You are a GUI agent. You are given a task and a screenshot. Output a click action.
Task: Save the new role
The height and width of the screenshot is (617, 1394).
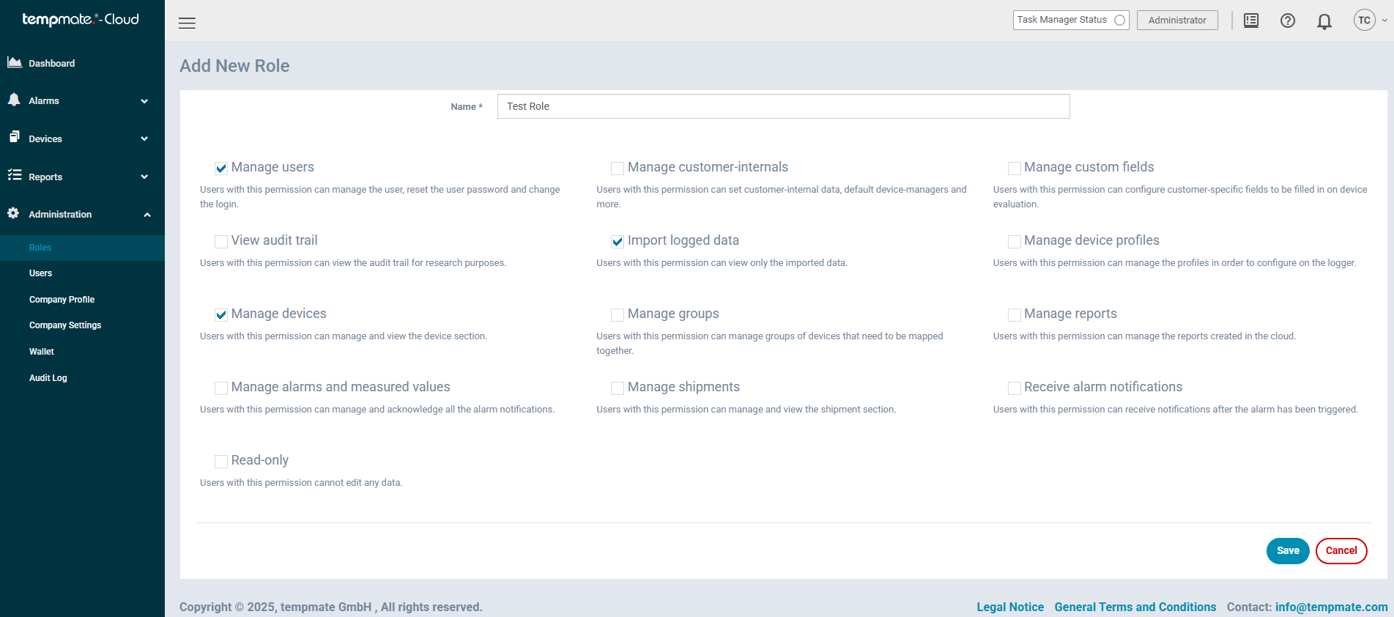(x=1288, y=551)
